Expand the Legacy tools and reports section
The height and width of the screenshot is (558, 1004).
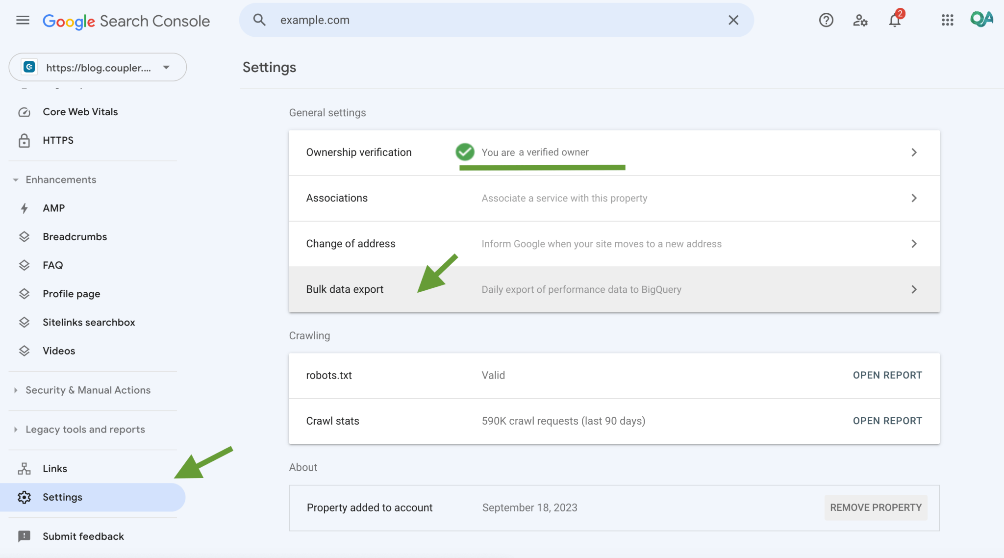(15, 430)
